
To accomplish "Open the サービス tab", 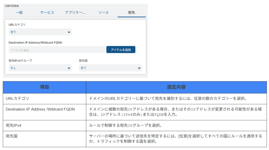I will 47,13.
